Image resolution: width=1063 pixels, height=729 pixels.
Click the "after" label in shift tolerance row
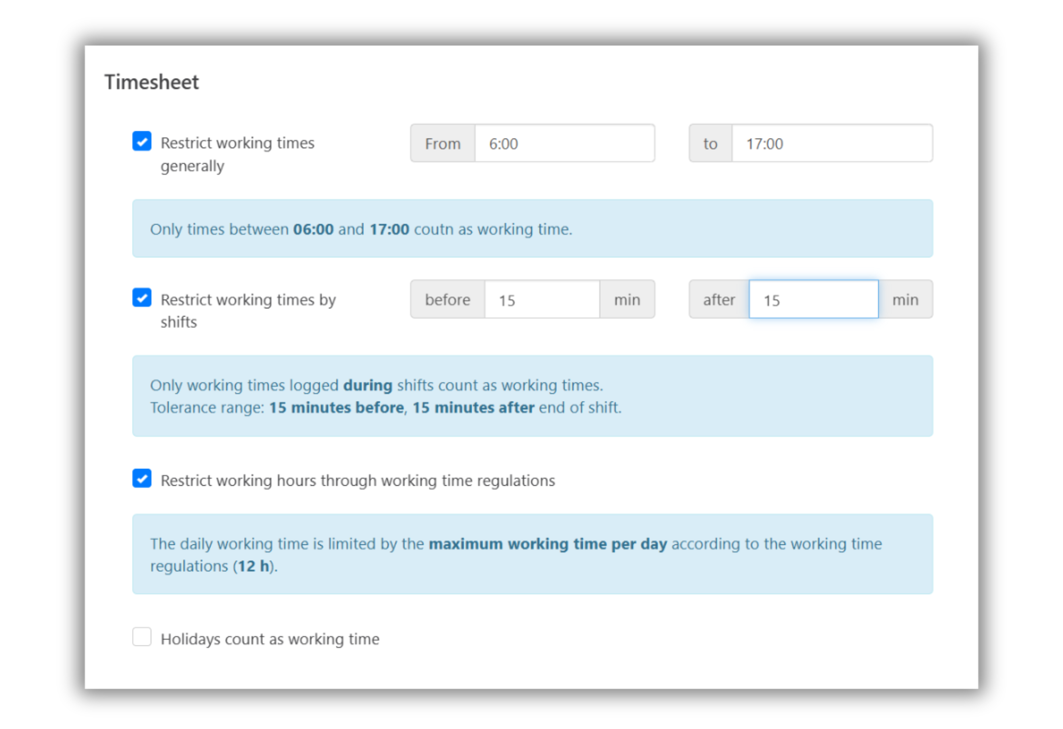[x=719, y=300]
